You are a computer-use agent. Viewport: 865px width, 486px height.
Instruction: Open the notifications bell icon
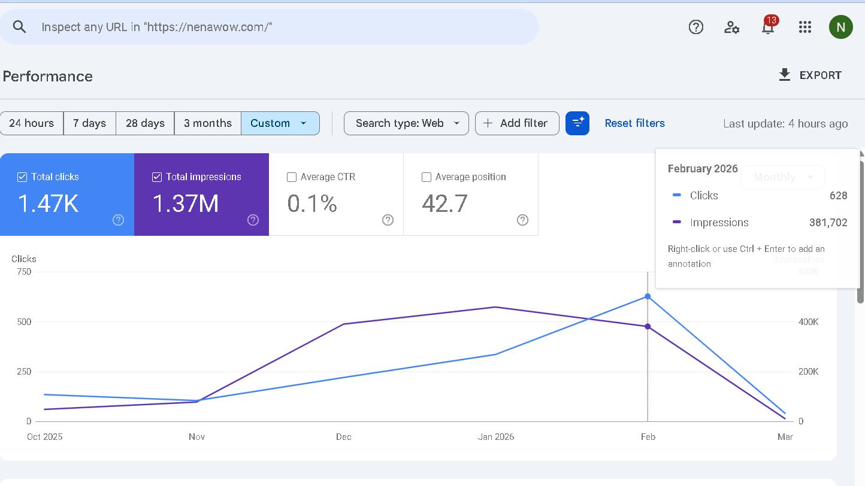pos(768,28)
